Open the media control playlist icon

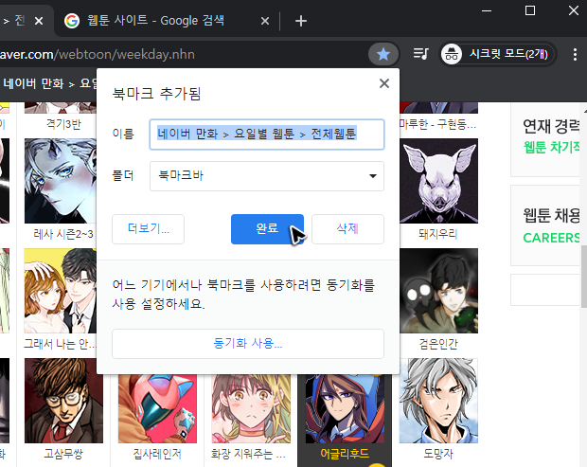click(420, 54)
